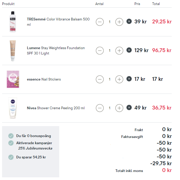Open essence Nail Stickers product image
This screenshot has height=180, width=180.
pos(13,79)
